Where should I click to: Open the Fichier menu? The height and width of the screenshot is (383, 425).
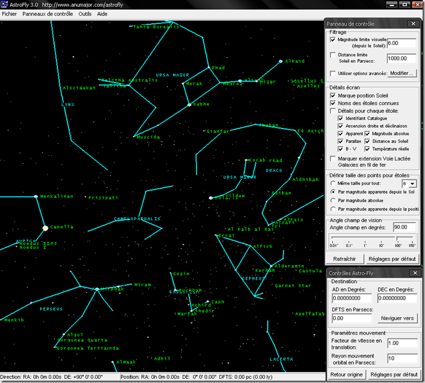9,13
